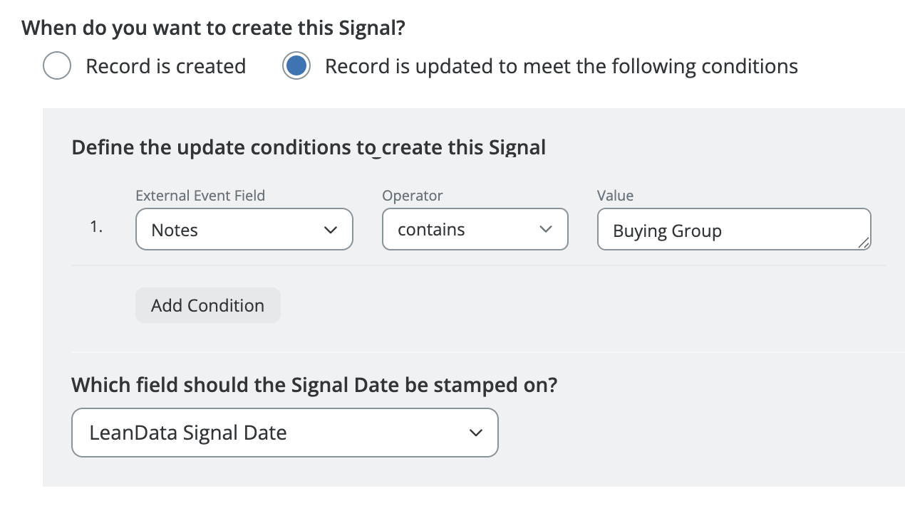905x508 pixels.
Task: Click the chevron on the LeanData Signal Date dropdown
Action: (475, 433)
